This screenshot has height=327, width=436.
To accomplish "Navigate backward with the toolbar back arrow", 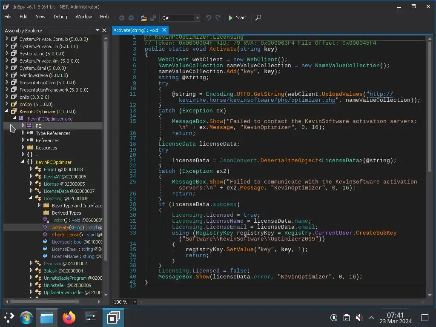I will [121, 18].
